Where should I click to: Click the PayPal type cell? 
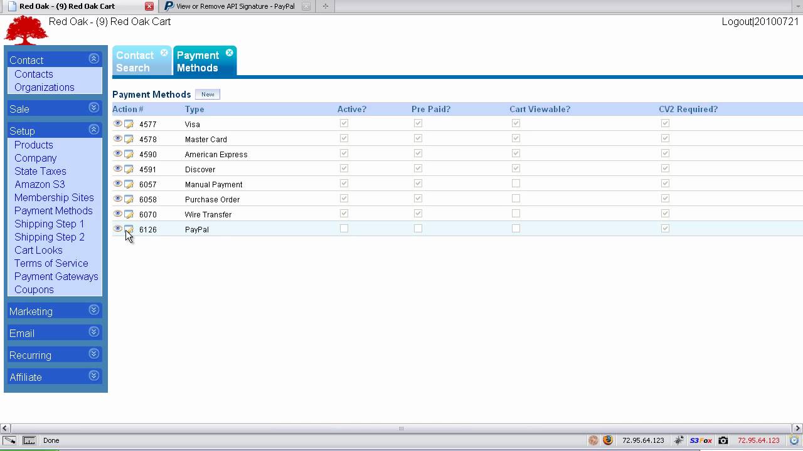(197, 229)
